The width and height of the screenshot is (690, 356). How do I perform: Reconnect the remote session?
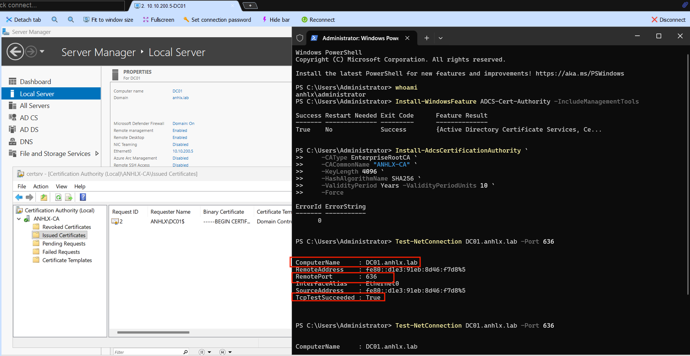(318, 20)
